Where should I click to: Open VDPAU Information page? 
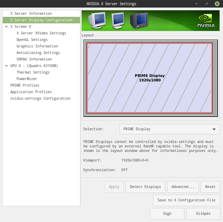(x=41, y=59)
